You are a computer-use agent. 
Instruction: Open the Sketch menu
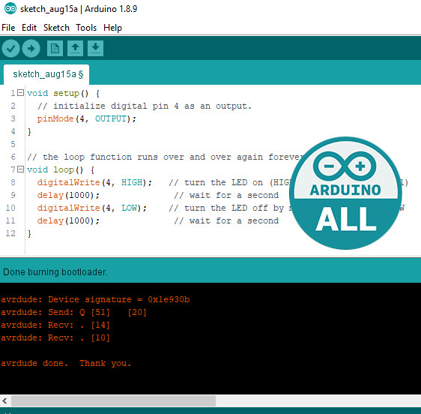[x=56, y=28]
